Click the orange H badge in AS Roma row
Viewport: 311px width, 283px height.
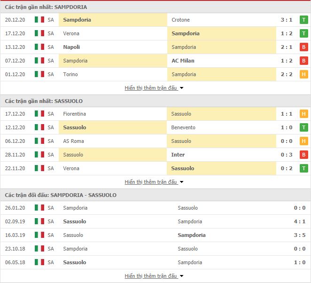(x=303, y=141)
